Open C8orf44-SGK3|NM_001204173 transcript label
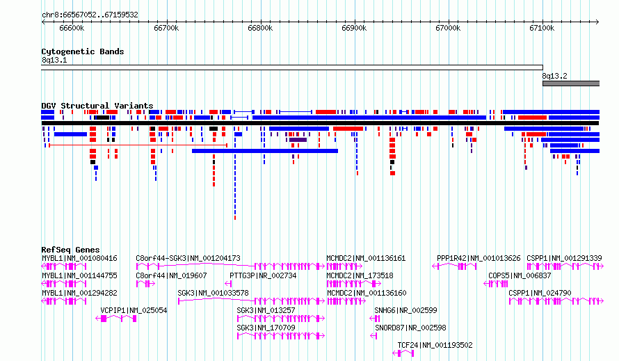The height and width of the screenshot is (361, 619). point(188,258)
